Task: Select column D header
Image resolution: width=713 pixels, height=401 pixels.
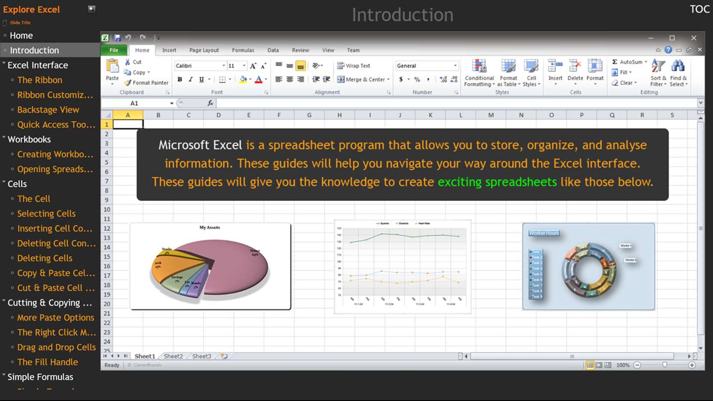Action: pos(218,115)
